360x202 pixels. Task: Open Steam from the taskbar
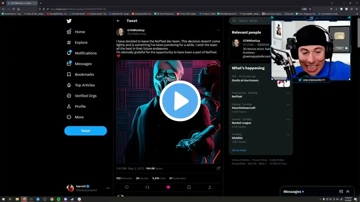pyautogui.click(x=72, y=199)
